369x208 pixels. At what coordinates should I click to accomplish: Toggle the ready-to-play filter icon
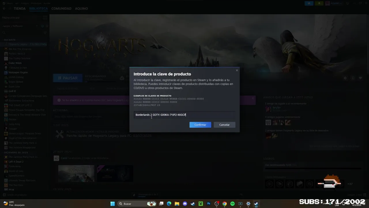click(x=47, y=26)
